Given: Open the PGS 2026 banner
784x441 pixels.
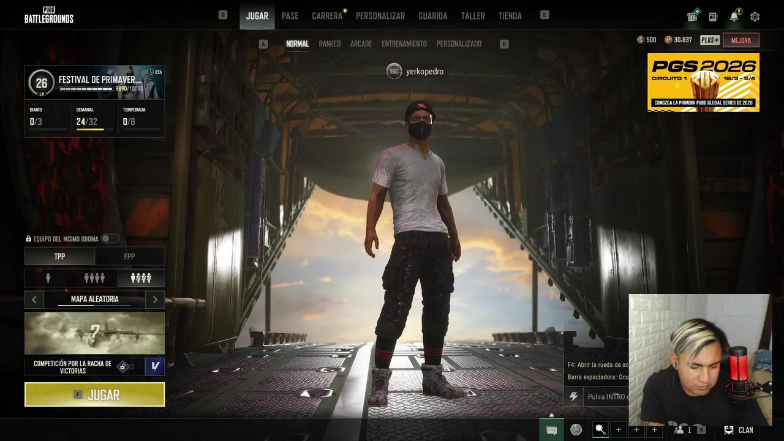Looking at the screenshot, I should (x=703, y=82).
